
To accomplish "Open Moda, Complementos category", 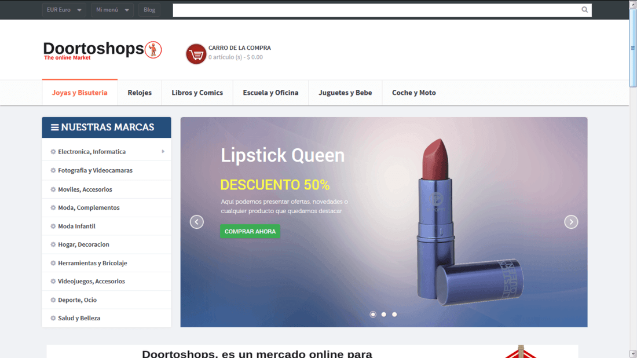I will point(89,207).
